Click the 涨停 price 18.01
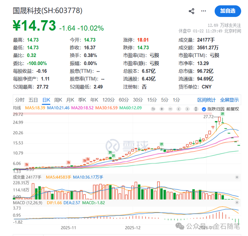The image size is (248, 236). (x=143, y=40)
